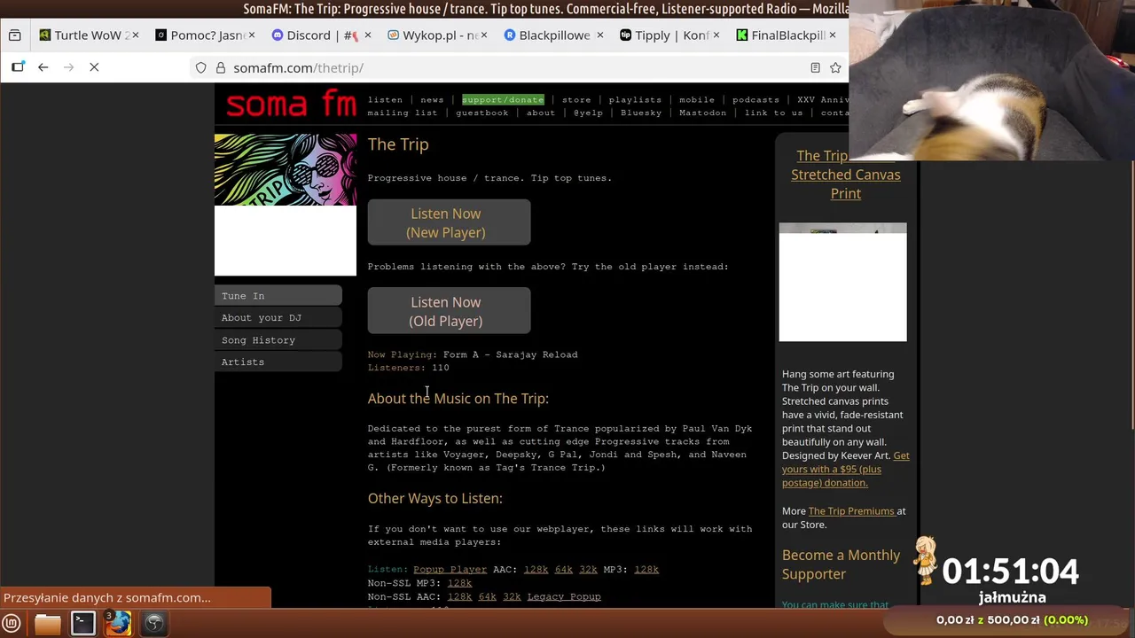Image resolution: width=1135 pixels, height=638 pixels.
Task: Open the file manager folder in taskbar
Action: [48, 623]
